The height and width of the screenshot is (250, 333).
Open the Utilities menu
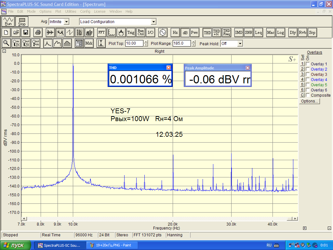(71, 11)
